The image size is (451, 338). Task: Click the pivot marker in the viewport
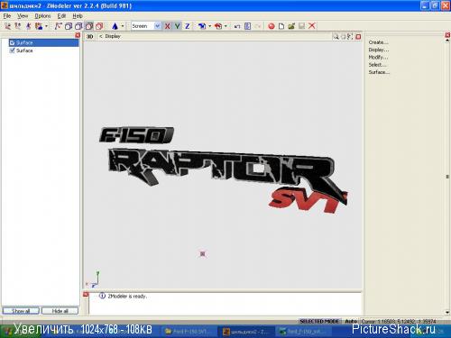coord(203,254)
